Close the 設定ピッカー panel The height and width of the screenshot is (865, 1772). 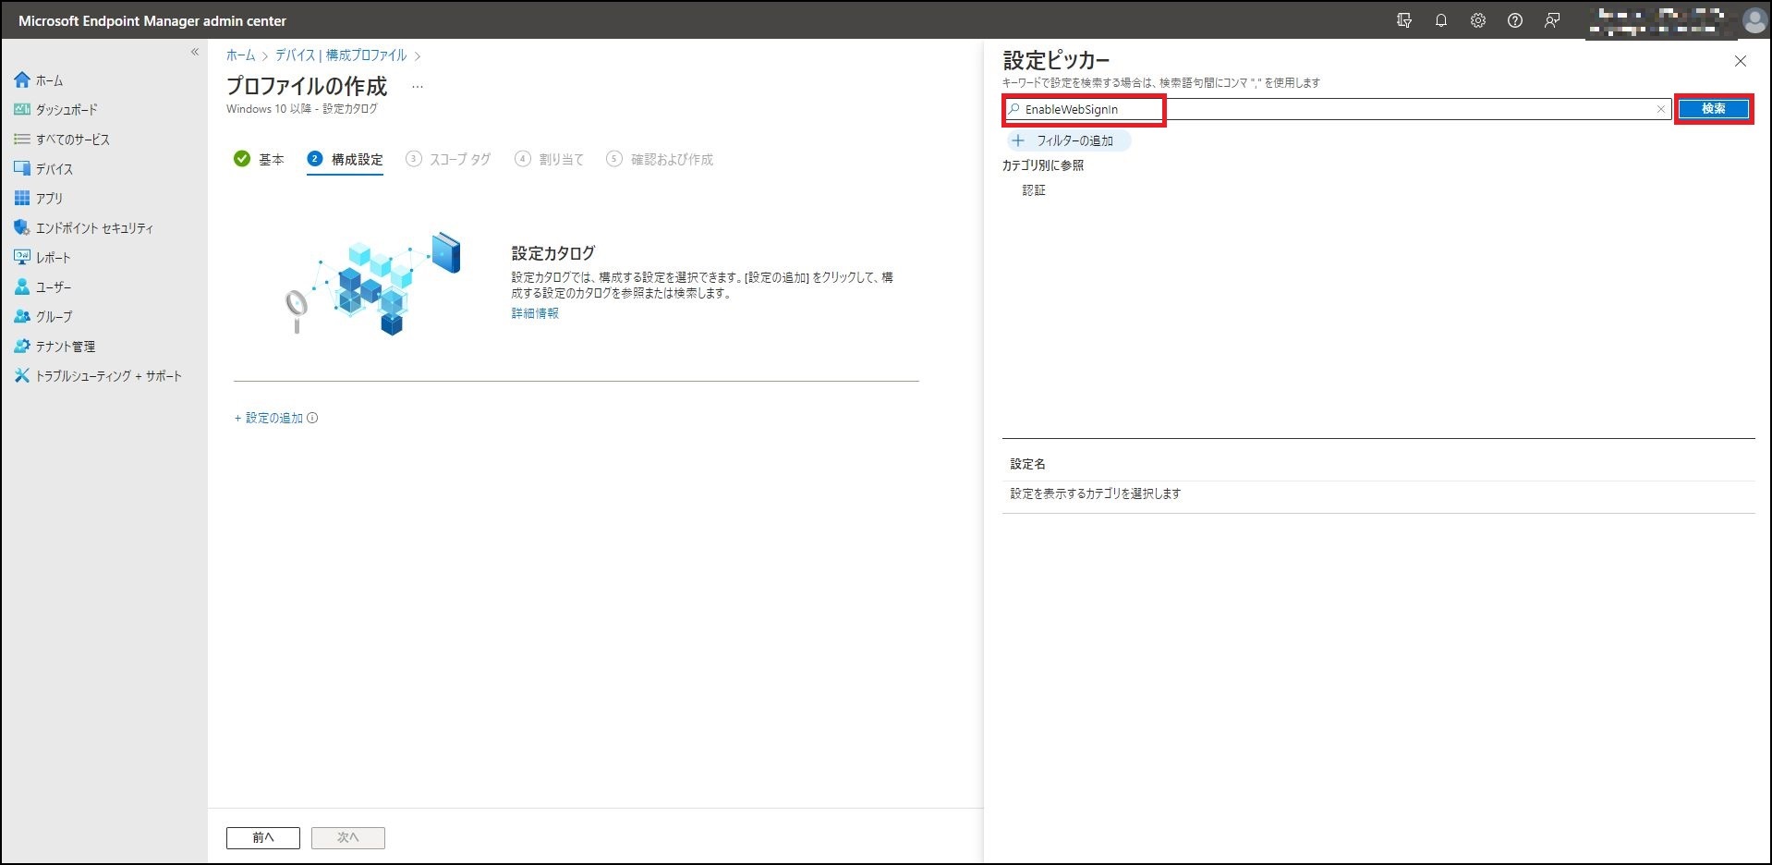(x=1741, y=61)
